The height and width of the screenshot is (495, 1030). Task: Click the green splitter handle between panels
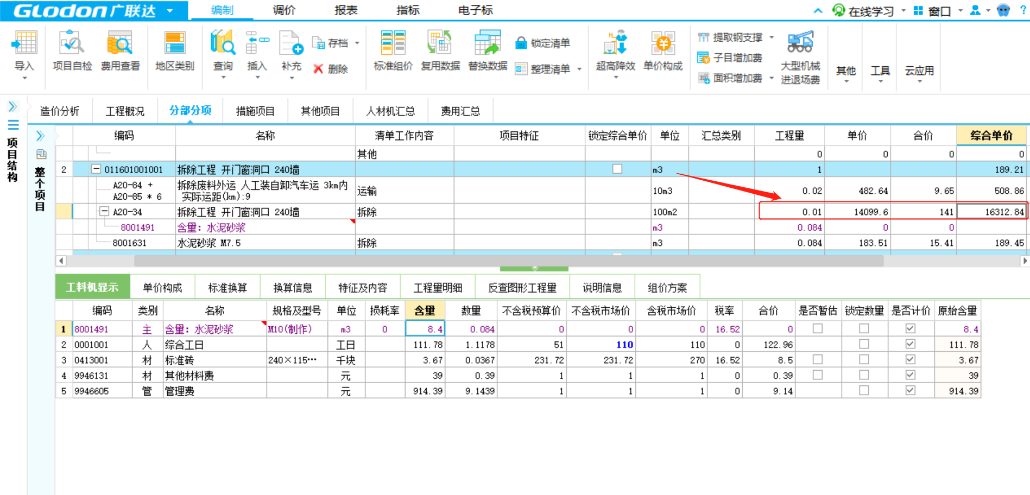(534, 269)
